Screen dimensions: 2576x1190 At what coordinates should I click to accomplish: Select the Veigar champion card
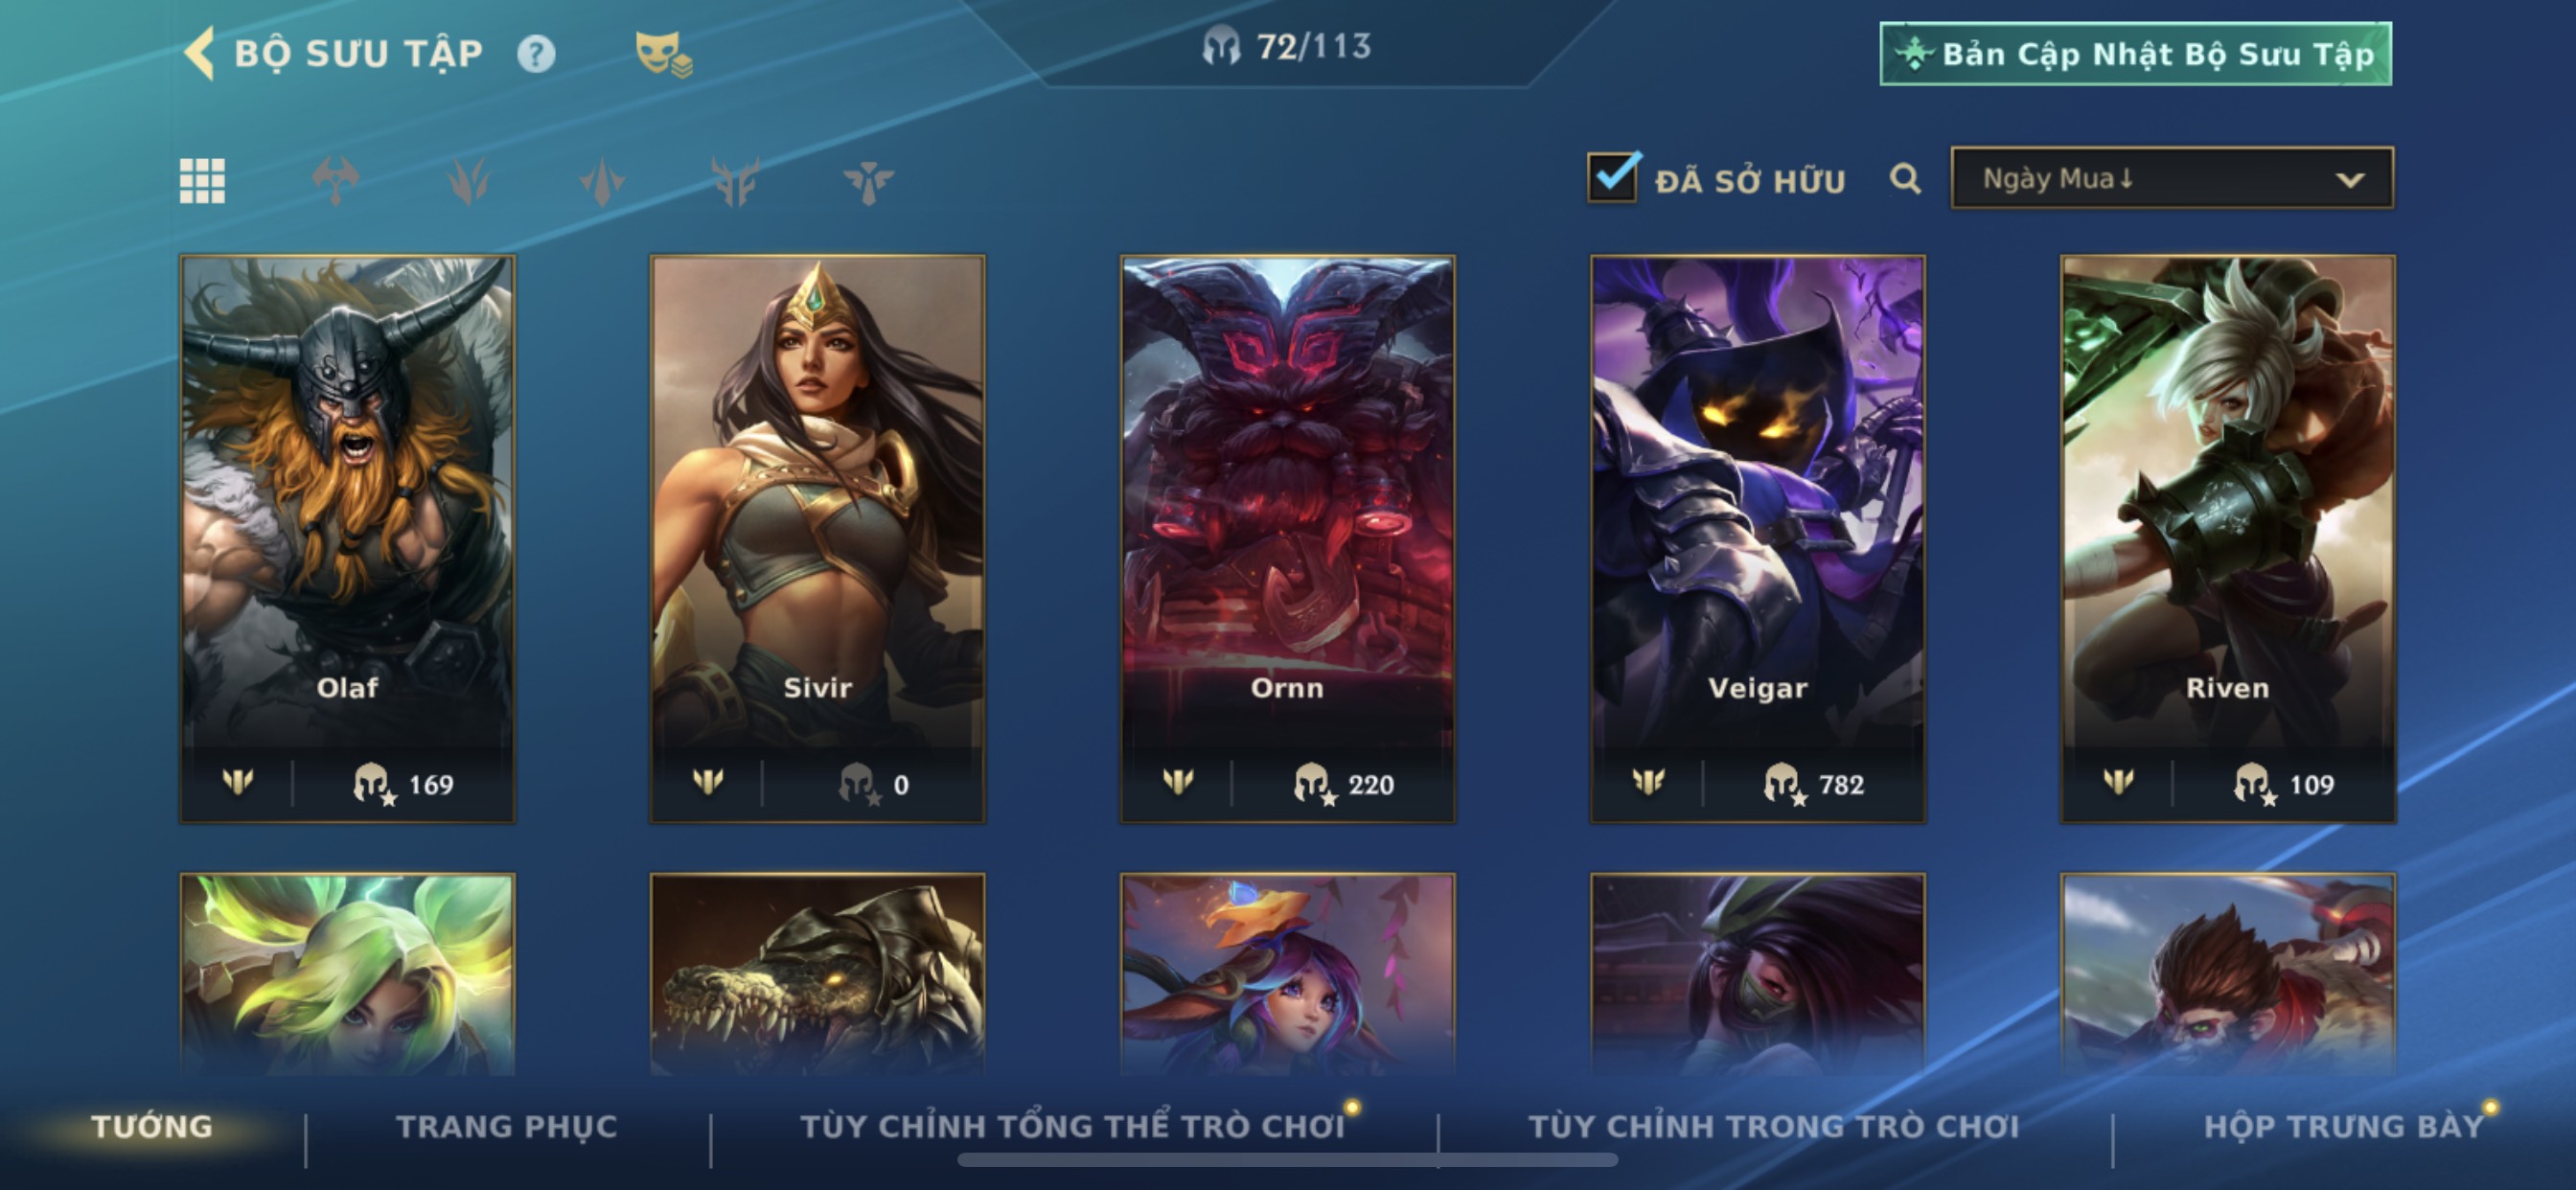[1758, 539]
